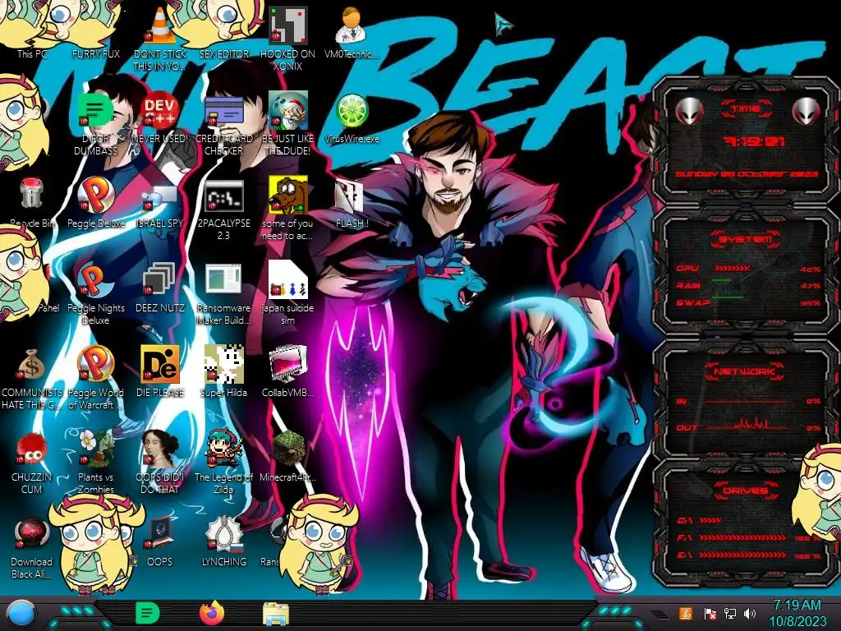Open the Download Black Ali... icon
Screen dimensions: 841x631
click(x=31, y=533)
